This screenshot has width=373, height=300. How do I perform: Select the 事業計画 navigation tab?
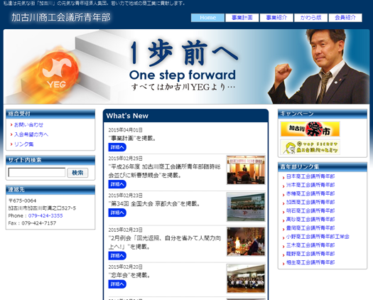click(242, 18)
